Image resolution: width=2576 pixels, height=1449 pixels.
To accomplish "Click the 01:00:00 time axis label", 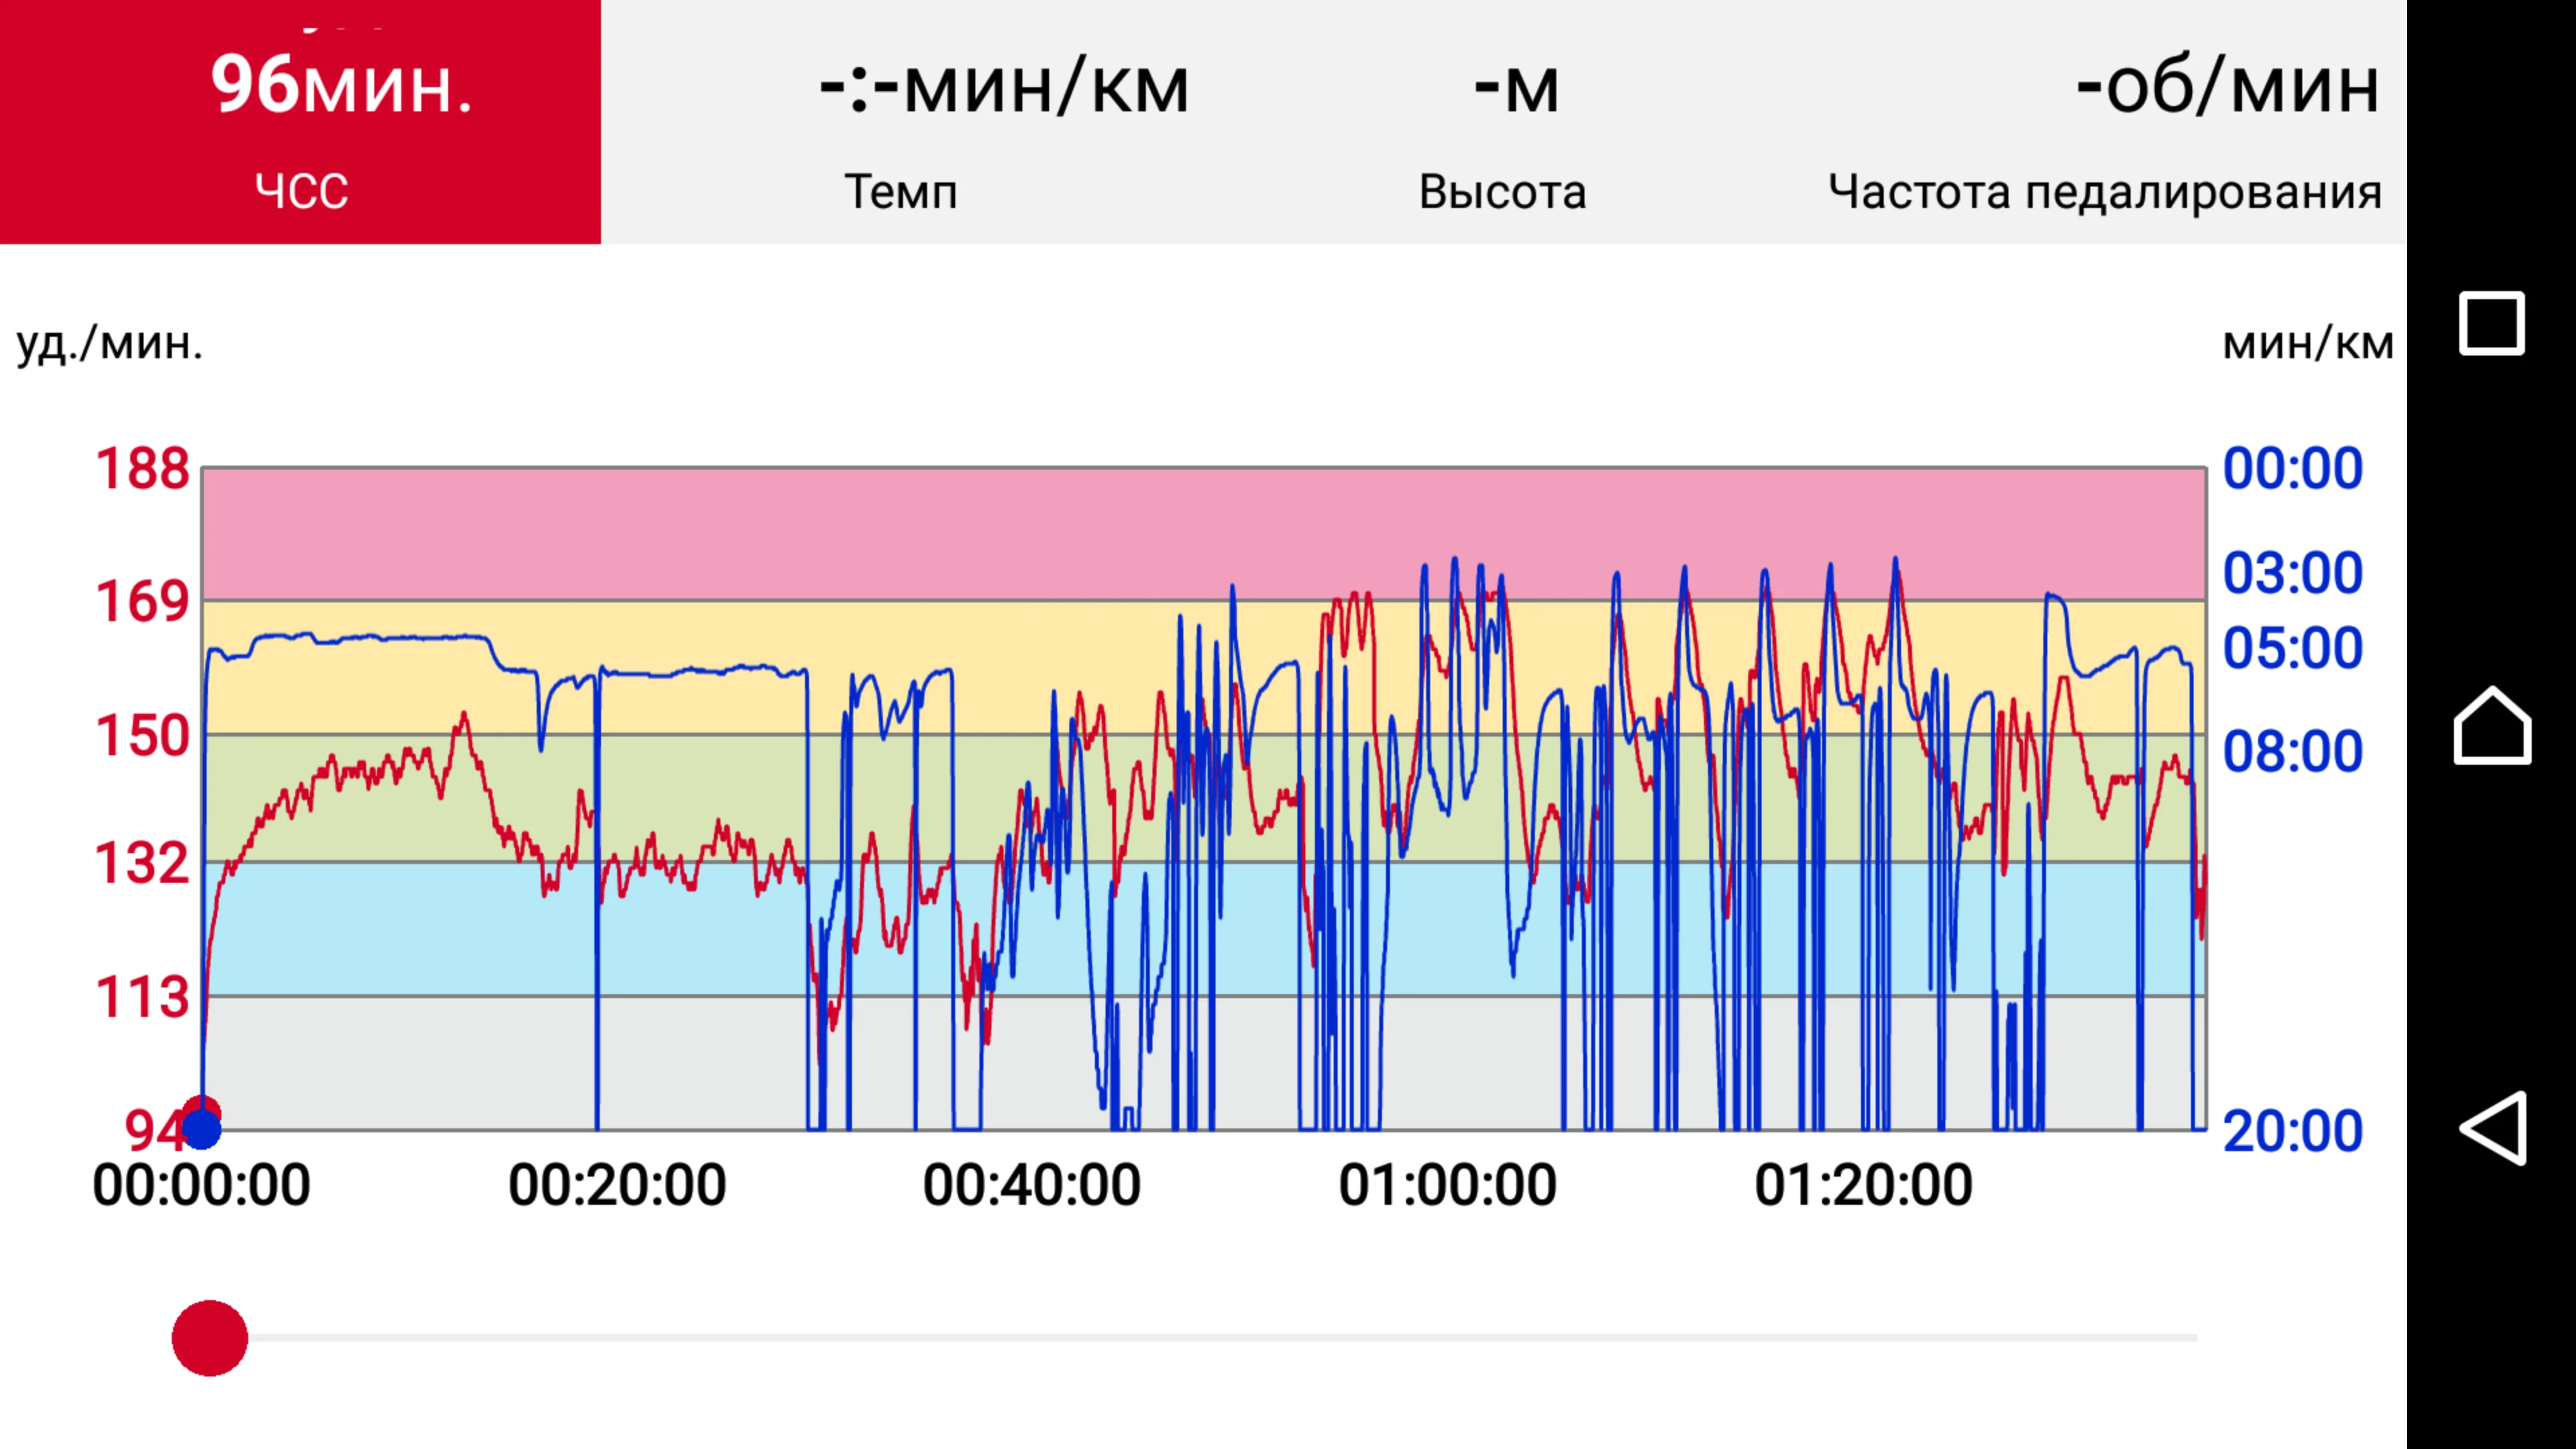I will pyautogui.click(x=1447, y=1186).
